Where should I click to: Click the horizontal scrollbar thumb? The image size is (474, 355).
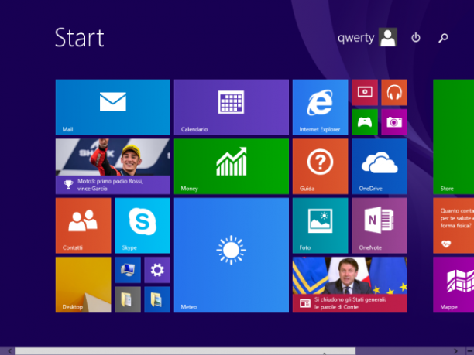tap(185, 351)
